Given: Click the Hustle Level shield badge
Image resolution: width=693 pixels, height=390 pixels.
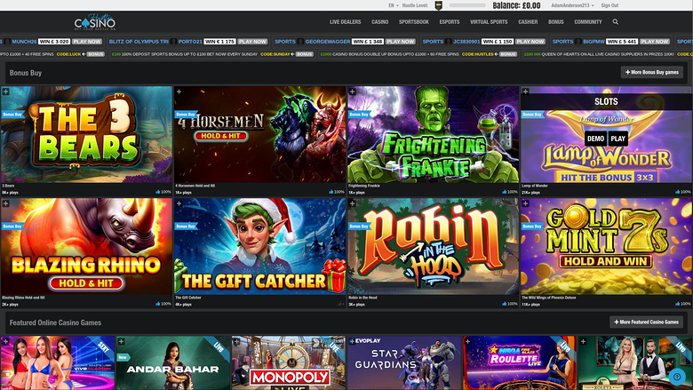Looking at the screenshot, I should click(438, 5).
